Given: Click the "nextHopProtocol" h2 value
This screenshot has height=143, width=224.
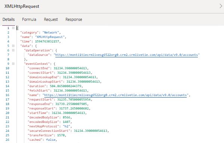Looking at the screenshot, I should tap(67, 126).
